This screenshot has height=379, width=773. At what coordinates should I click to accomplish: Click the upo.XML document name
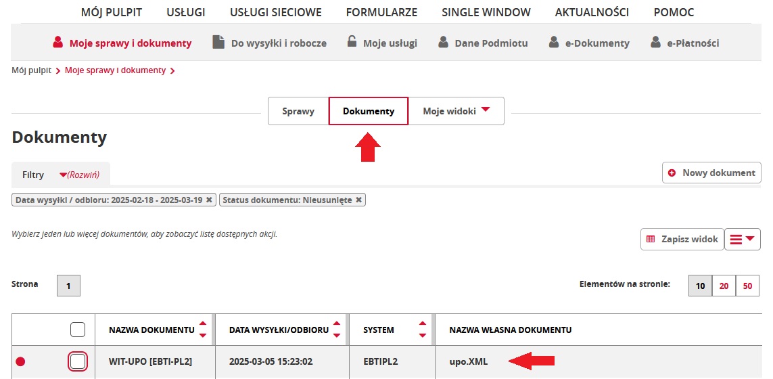click(469, 361)
